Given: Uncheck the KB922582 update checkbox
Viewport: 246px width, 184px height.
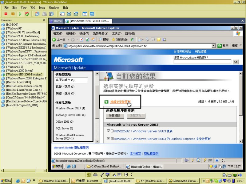Looking at the screenshot, I should point(108,131).
